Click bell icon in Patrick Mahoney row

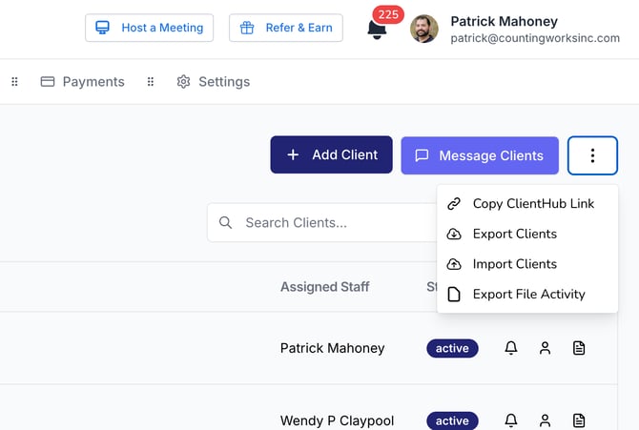(x=511, y=348)
